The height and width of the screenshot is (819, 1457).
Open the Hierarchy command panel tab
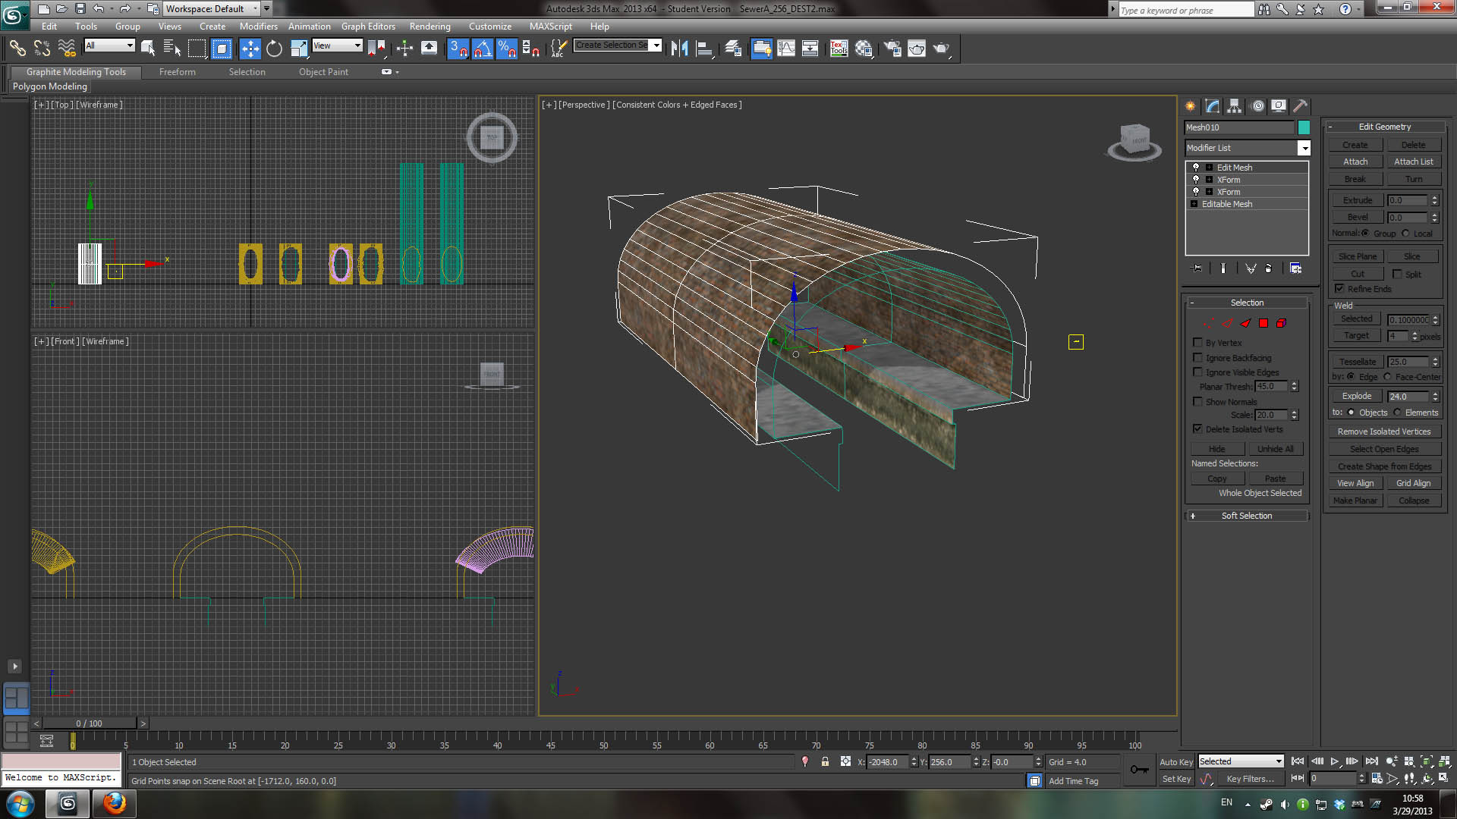pos(1235,106)
